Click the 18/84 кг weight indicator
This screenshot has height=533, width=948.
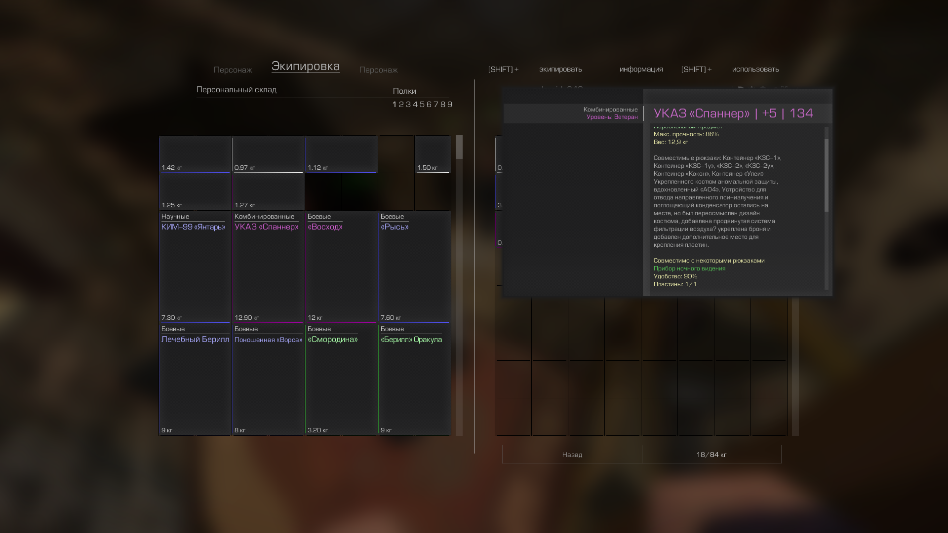711,455
